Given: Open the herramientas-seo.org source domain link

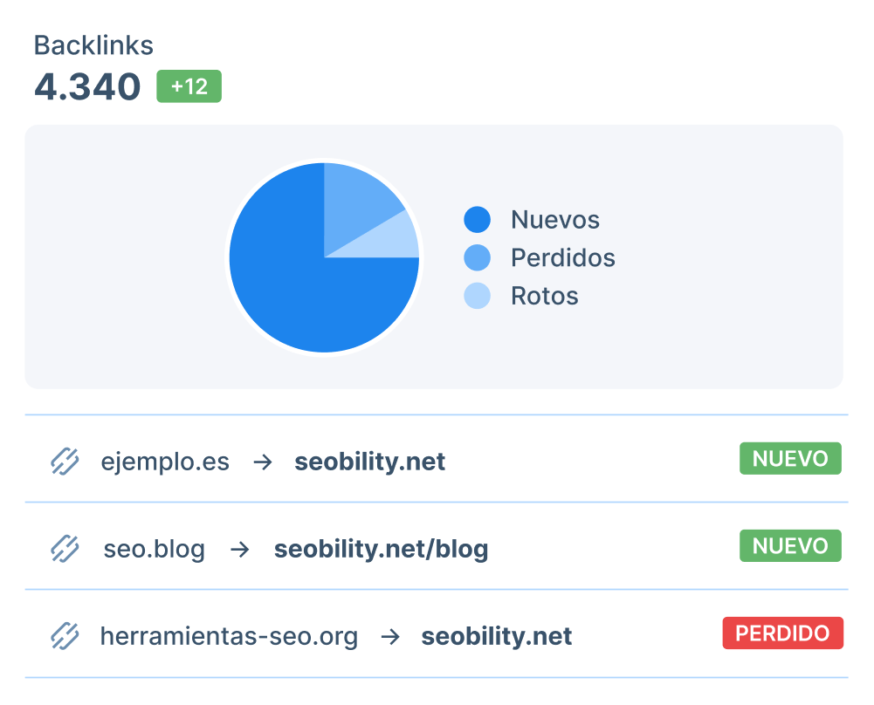Looking at the screenshot, I should pyautogui.click(x=229, y=637).
